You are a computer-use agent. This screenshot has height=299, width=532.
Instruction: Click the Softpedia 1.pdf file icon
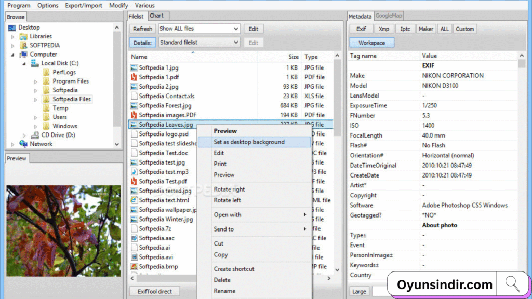click(134, 77)
